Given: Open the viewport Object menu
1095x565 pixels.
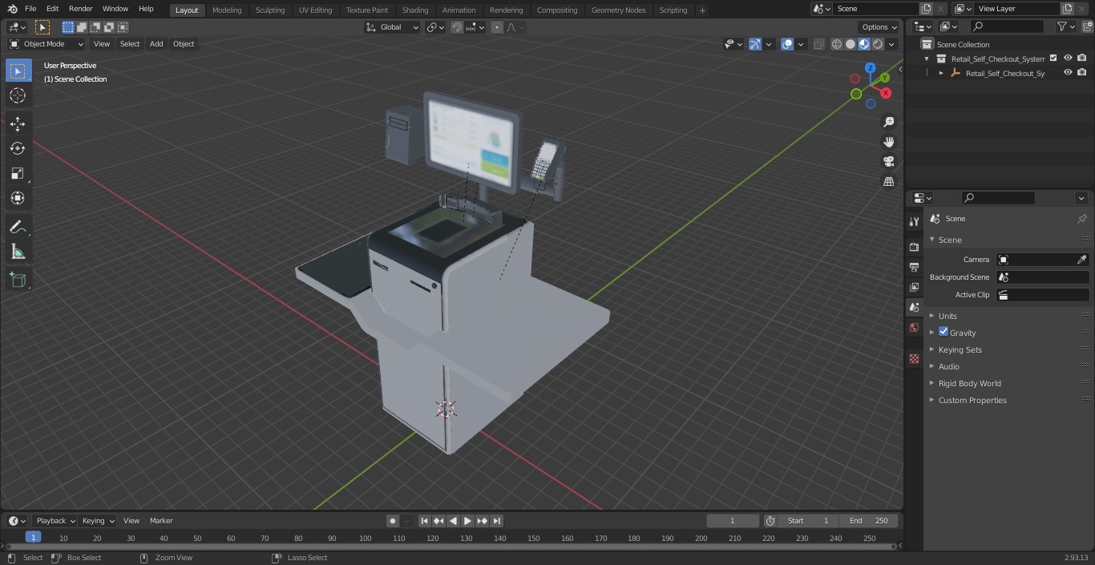Looking at the screenshot, I should coord(184,44).
